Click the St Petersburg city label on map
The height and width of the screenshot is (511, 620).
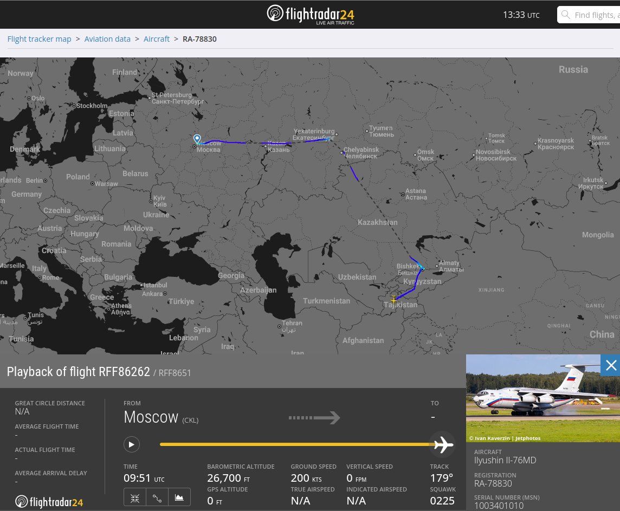(x=178, y=98)
